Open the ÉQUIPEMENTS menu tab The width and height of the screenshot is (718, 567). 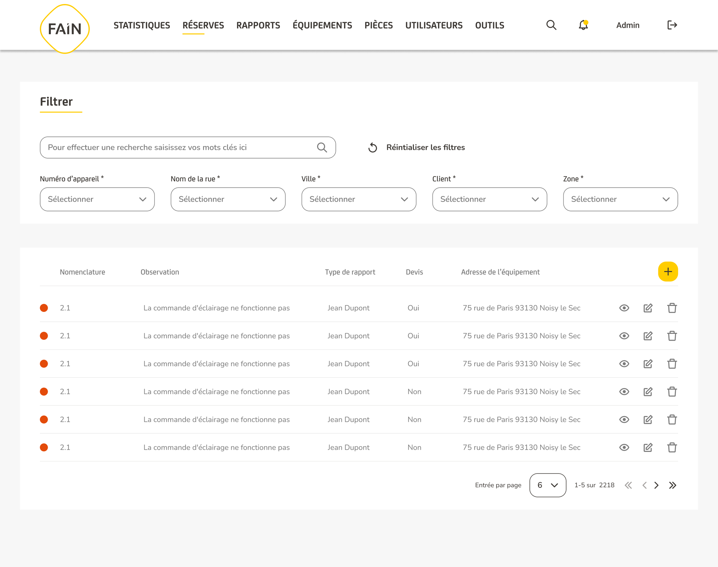tap(322, 25)
